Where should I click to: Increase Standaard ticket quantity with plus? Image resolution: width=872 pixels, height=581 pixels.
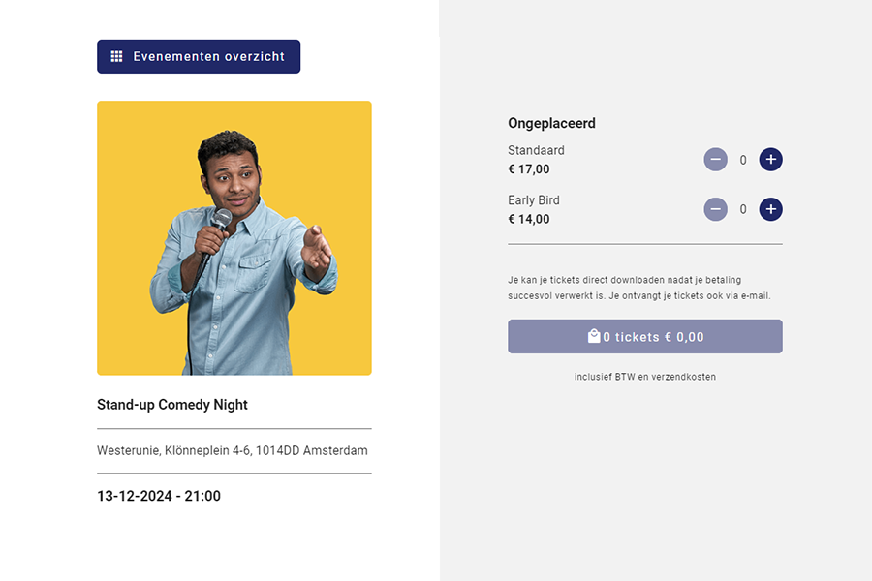770,160
